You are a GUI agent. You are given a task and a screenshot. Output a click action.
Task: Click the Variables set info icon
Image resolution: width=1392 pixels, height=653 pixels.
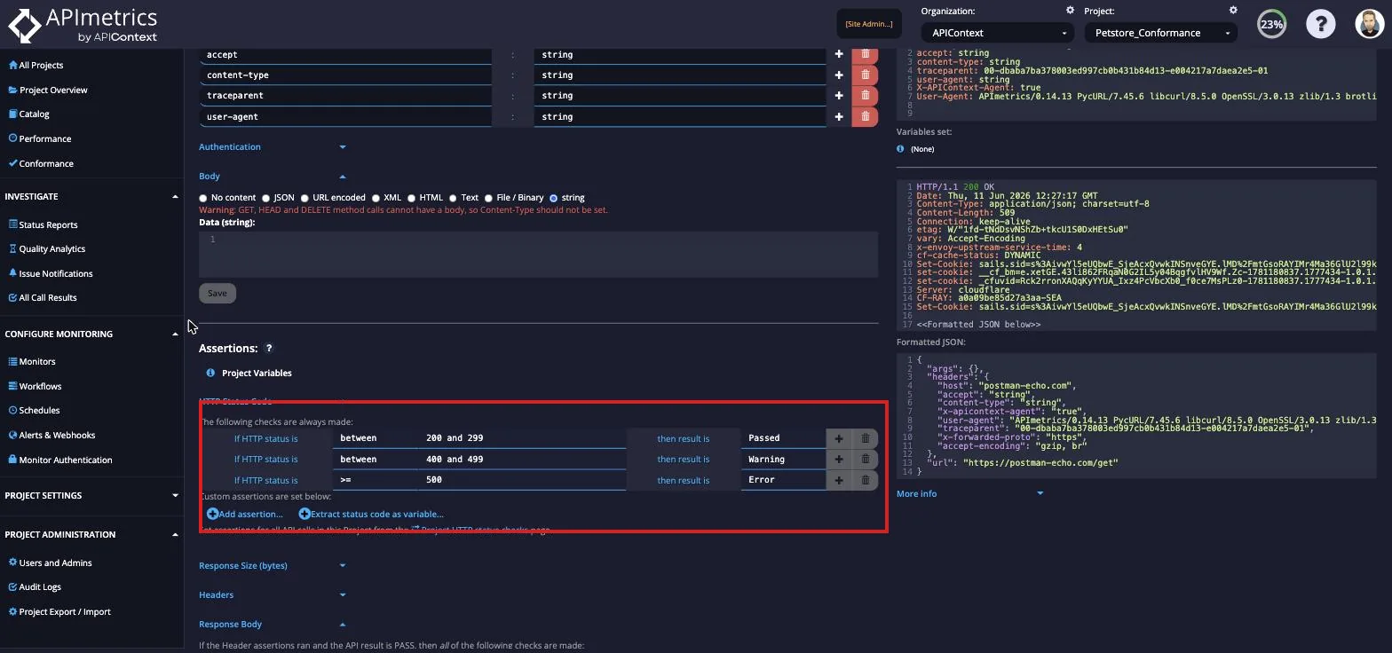click(x=900, y=149)
